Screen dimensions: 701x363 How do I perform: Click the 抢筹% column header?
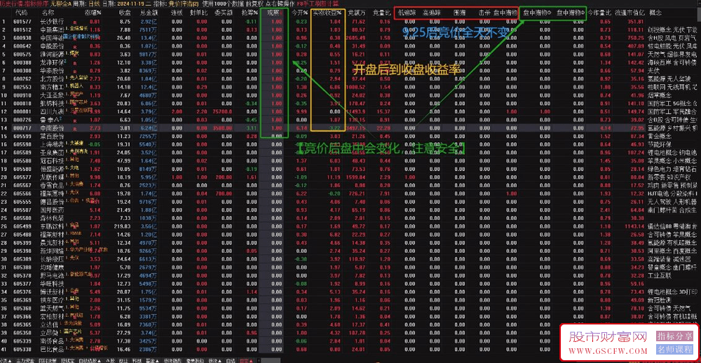pyautogui.click(x=250, y=13)
